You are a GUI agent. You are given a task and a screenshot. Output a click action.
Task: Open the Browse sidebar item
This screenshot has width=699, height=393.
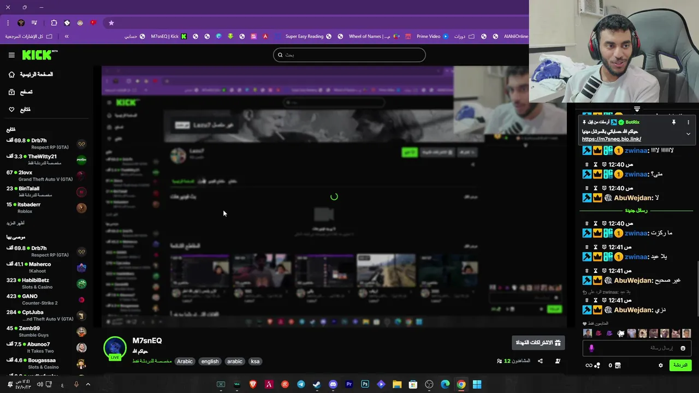click(x=20, y=92)
